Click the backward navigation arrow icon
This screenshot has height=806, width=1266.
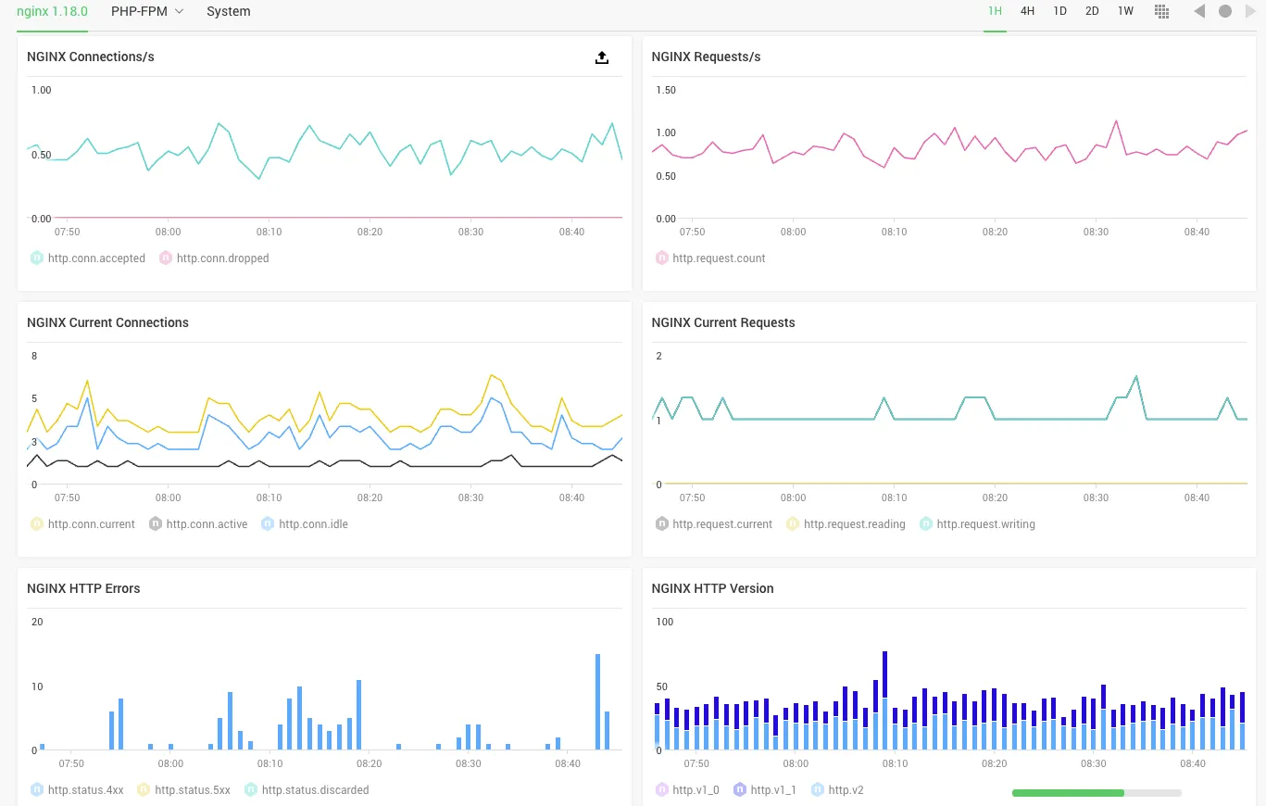1198,11
